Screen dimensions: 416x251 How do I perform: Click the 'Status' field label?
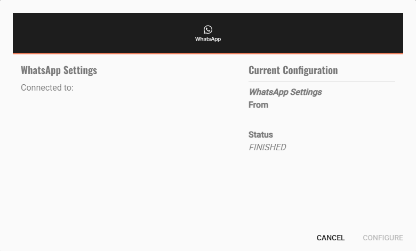click(x=260, y=135)
